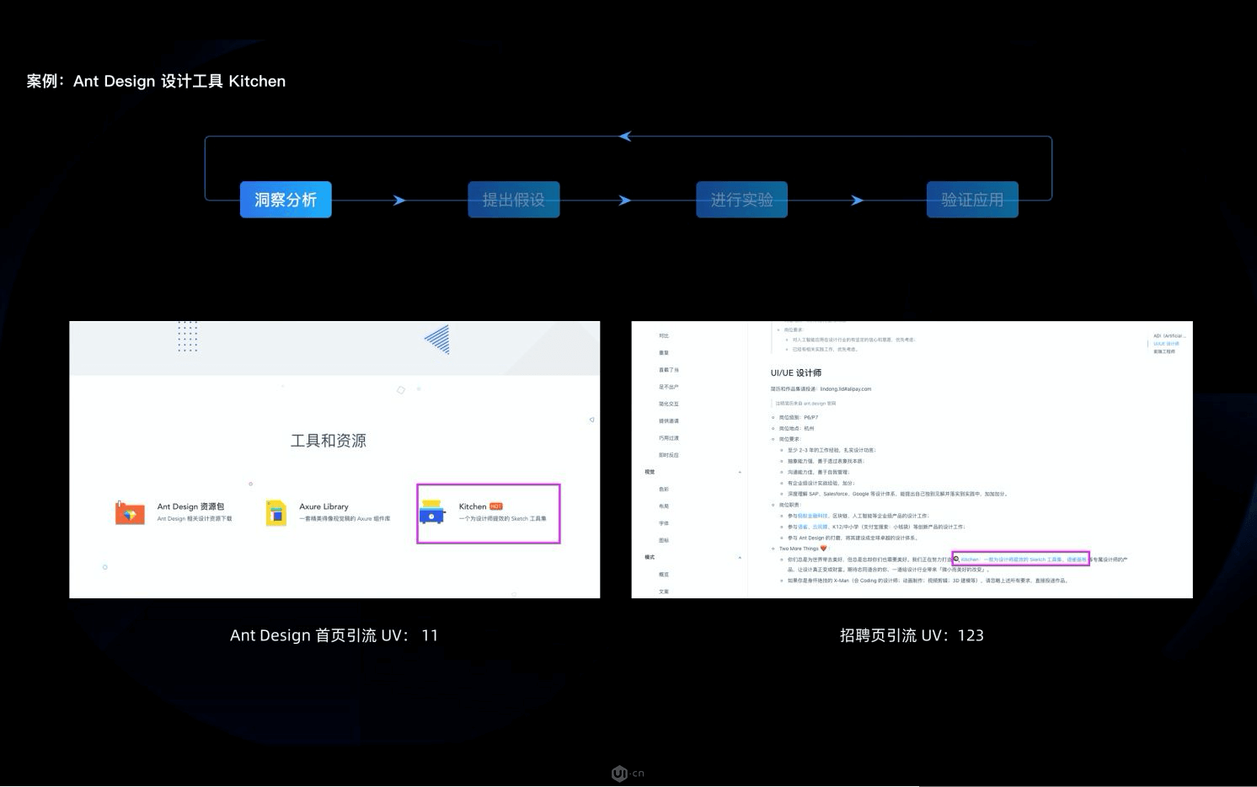
Task: Click the Two More Things bullet text
Action: tap(799, 549)
